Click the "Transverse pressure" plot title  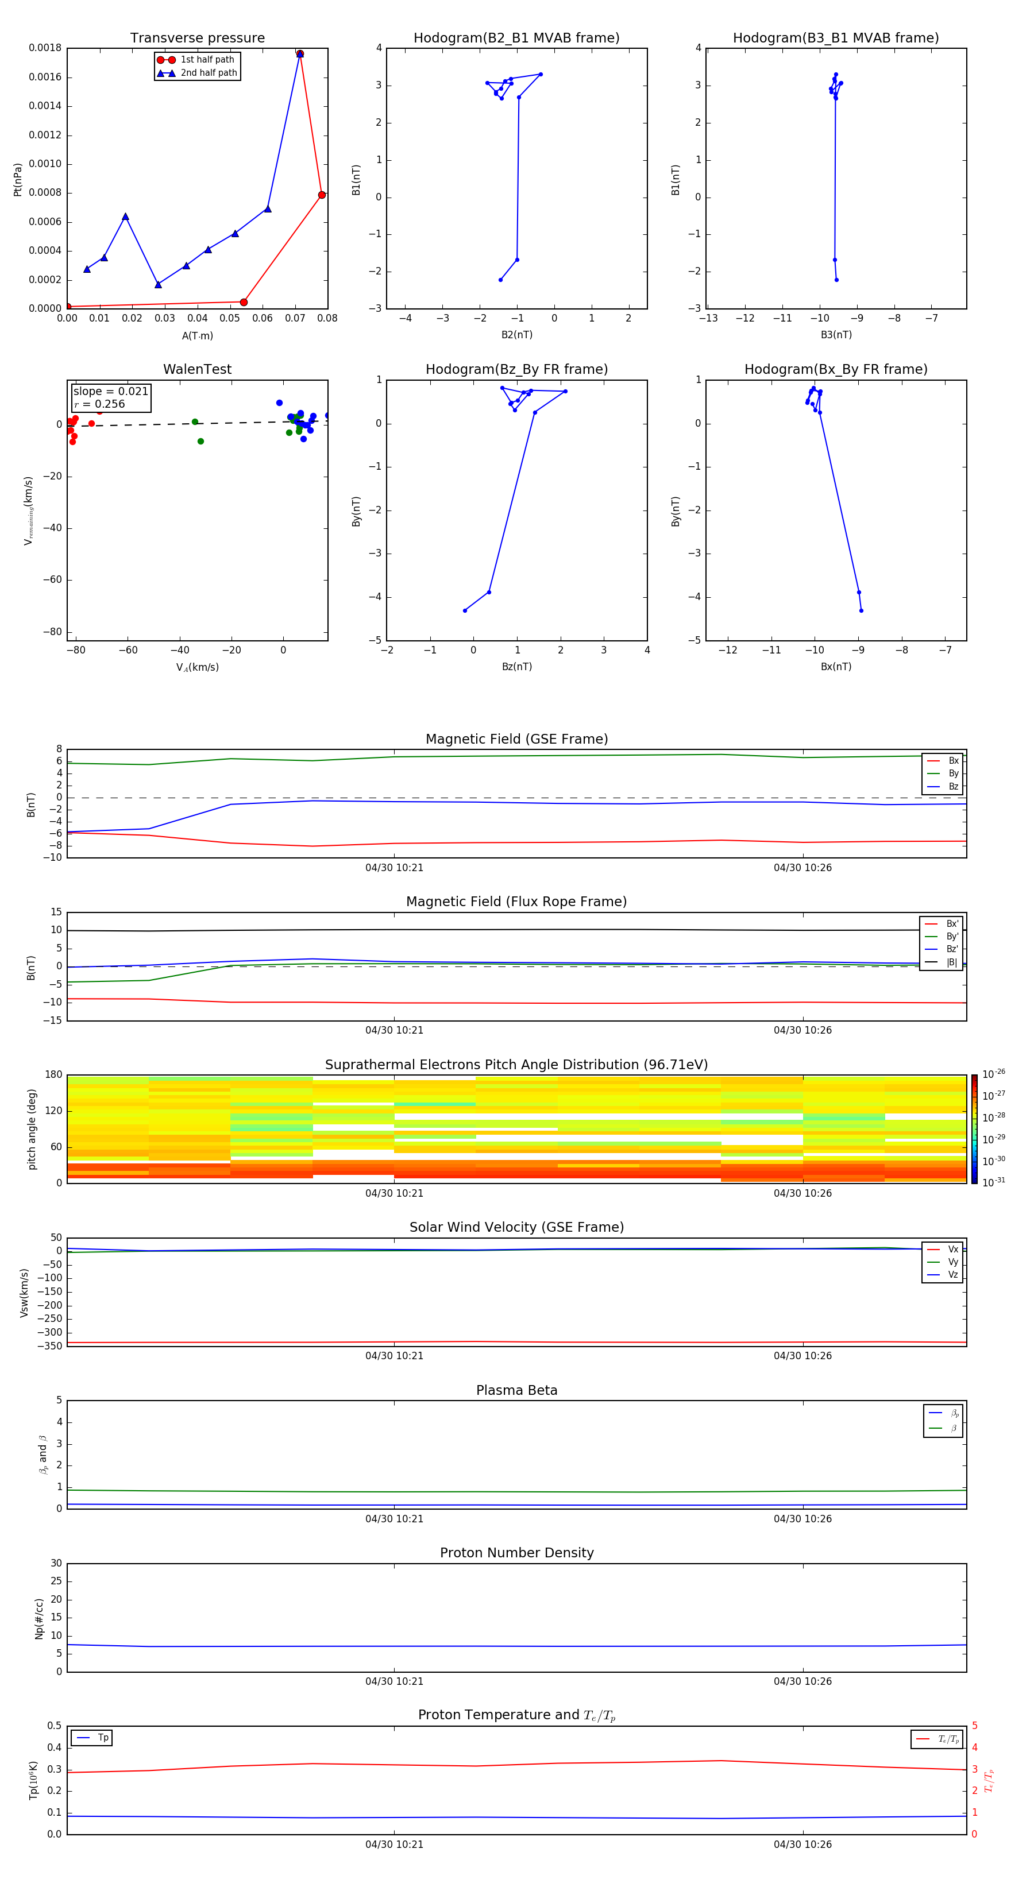[197, 38]
